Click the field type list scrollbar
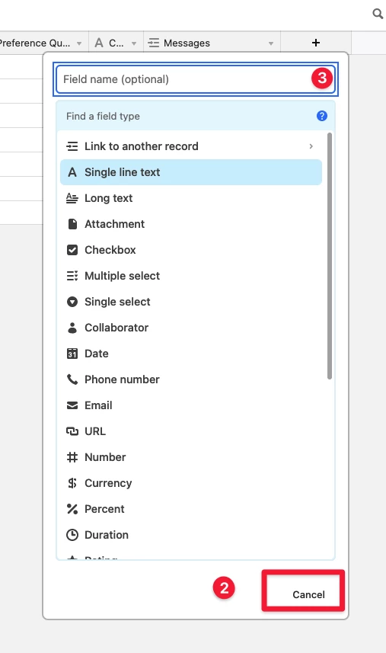 (x=330, y=256)
